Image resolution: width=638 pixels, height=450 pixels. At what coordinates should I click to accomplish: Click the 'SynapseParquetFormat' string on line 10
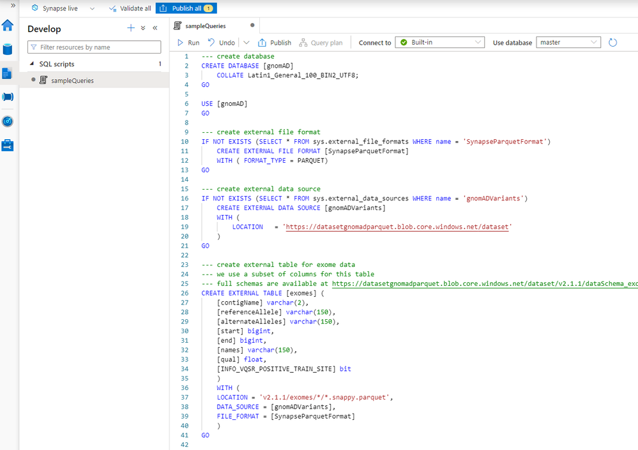pyautogui.click(x=505, y=142)
